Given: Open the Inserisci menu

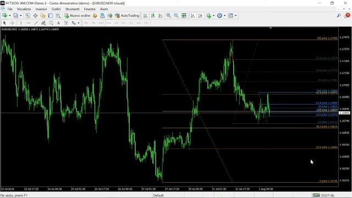Looking at the screenshot, I should coord(41,9).
